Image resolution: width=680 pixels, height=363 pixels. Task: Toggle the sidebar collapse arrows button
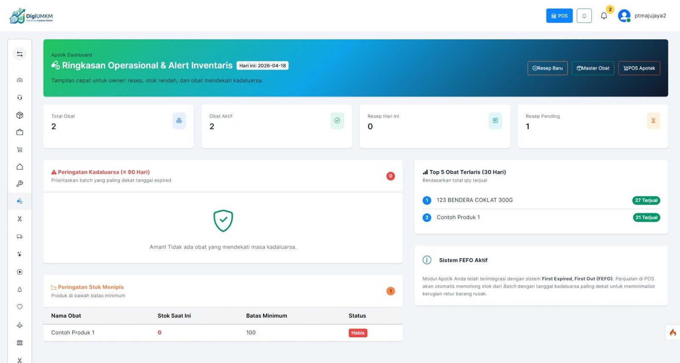20,54
